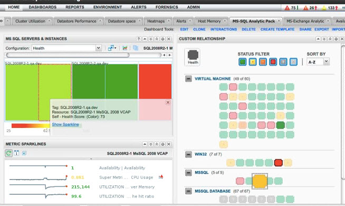
Task: Close the Host Memory tab
Action: [x=225, y=21]
